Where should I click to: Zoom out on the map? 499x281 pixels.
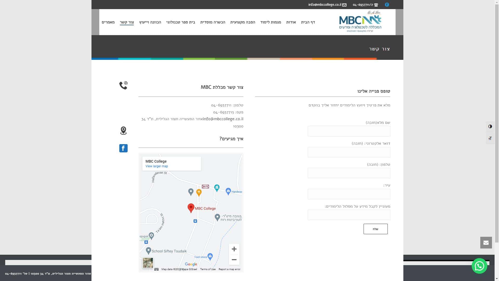tap(234, 260)
